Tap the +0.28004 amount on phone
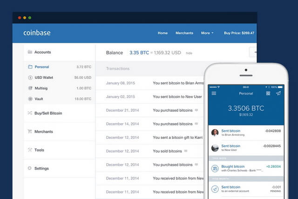This screenshot has height=199, width=298. (x=273, y=167)
